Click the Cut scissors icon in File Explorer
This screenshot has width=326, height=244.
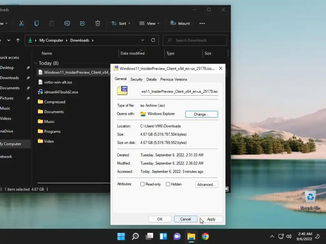pyautogui.click(x=21, y=23)
